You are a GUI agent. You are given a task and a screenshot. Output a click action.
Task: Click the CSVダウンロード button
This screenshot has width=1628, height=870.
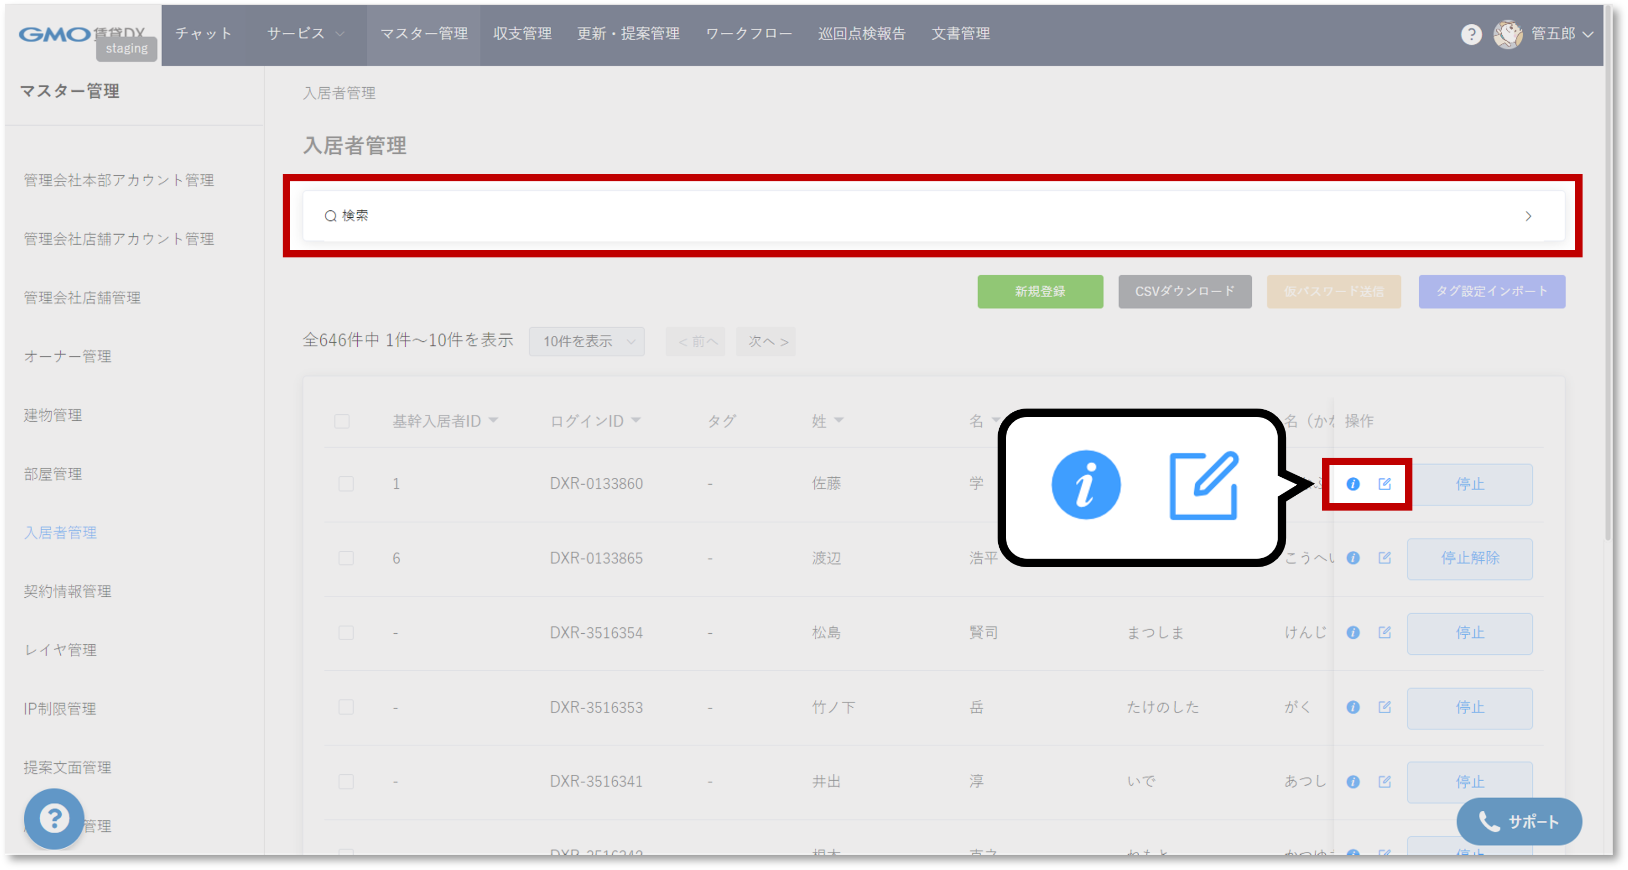pyautogui.click(x=1184, y=291)
